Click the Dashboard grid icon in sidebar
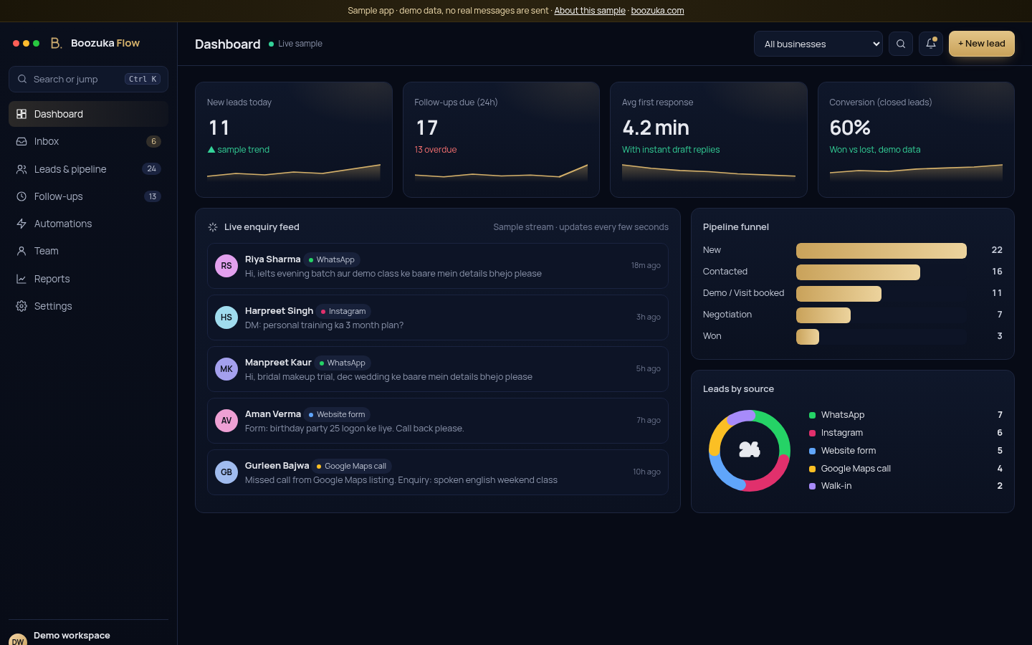Image resolution: width=1032 pixels, height=645 pixels. 21,114
